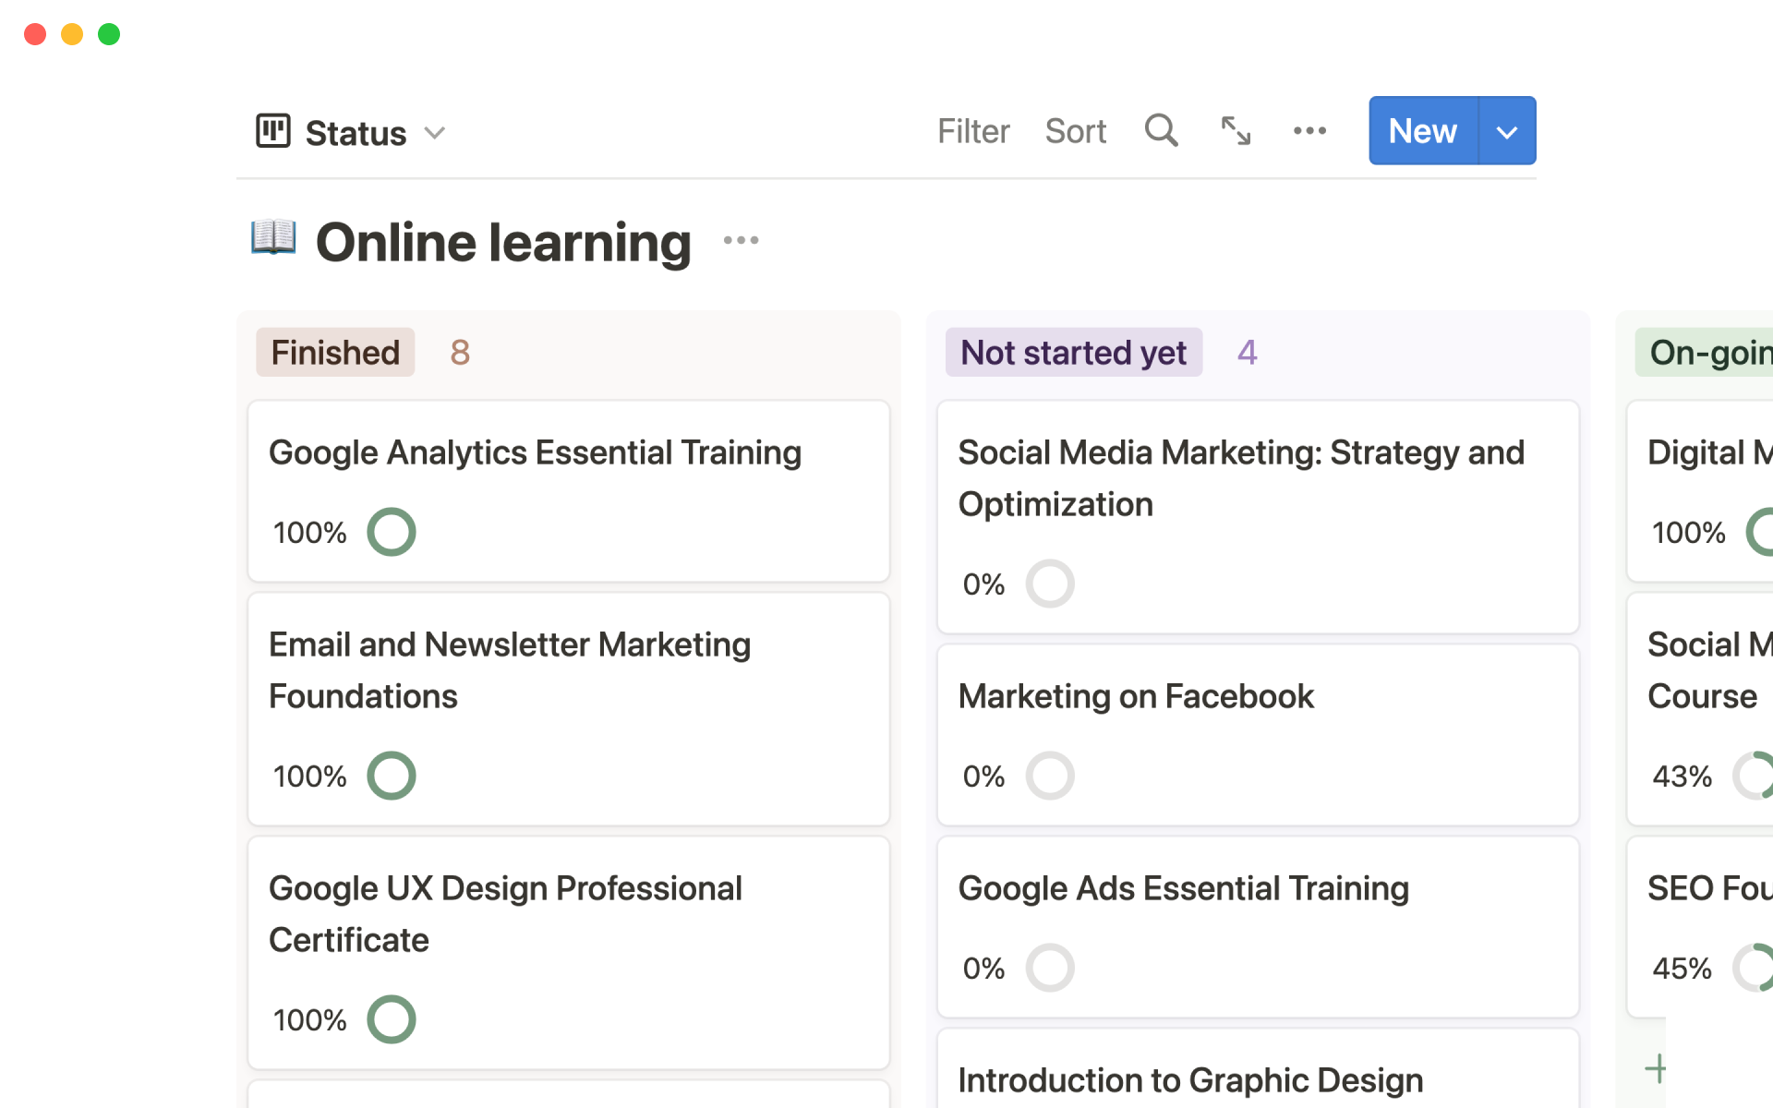Click the expand to full page arrows icon
Viewport: 1773px width, 1108px height.
pos(1236,131)
